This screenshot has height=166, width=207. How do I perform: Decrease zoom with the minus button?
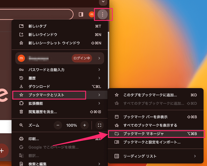tap(58, 125)
